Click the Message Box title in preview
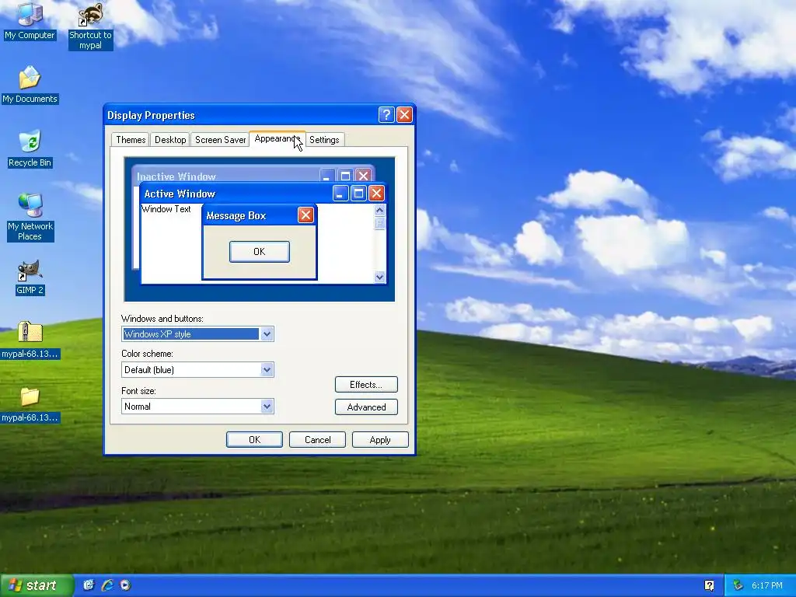 pyautogui.click(x=236, y=216)
